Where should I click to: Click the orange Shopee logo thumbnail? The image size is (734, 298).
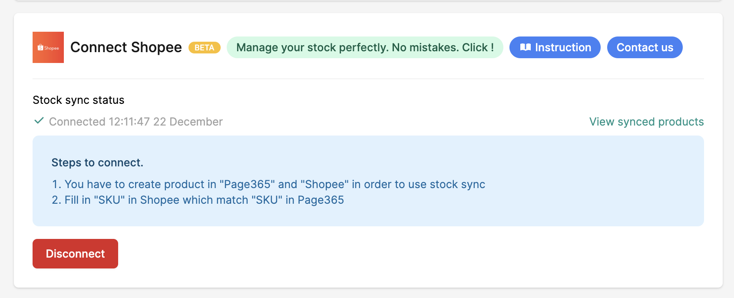click(48, 47)
